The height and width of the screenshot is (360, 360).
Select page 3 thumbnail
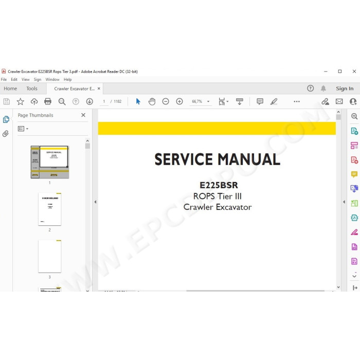[49, 256]
